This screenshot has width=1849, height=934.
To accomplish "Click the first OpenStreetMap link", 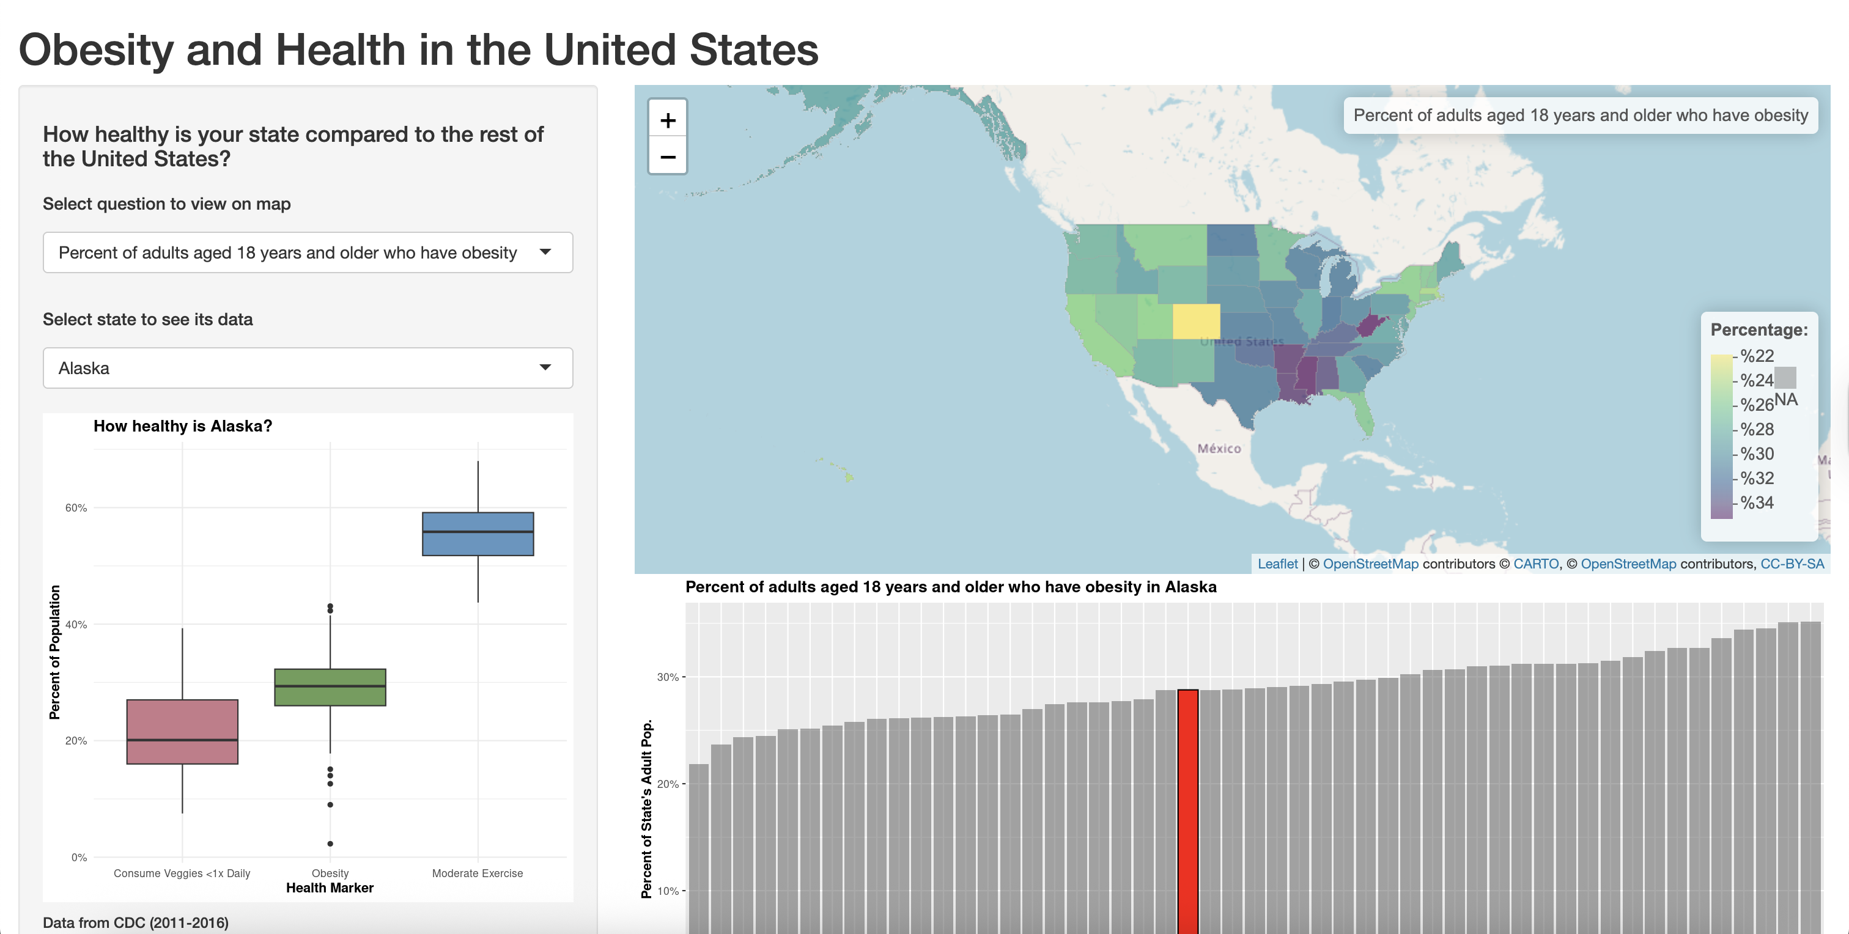I will point(1370,564).
